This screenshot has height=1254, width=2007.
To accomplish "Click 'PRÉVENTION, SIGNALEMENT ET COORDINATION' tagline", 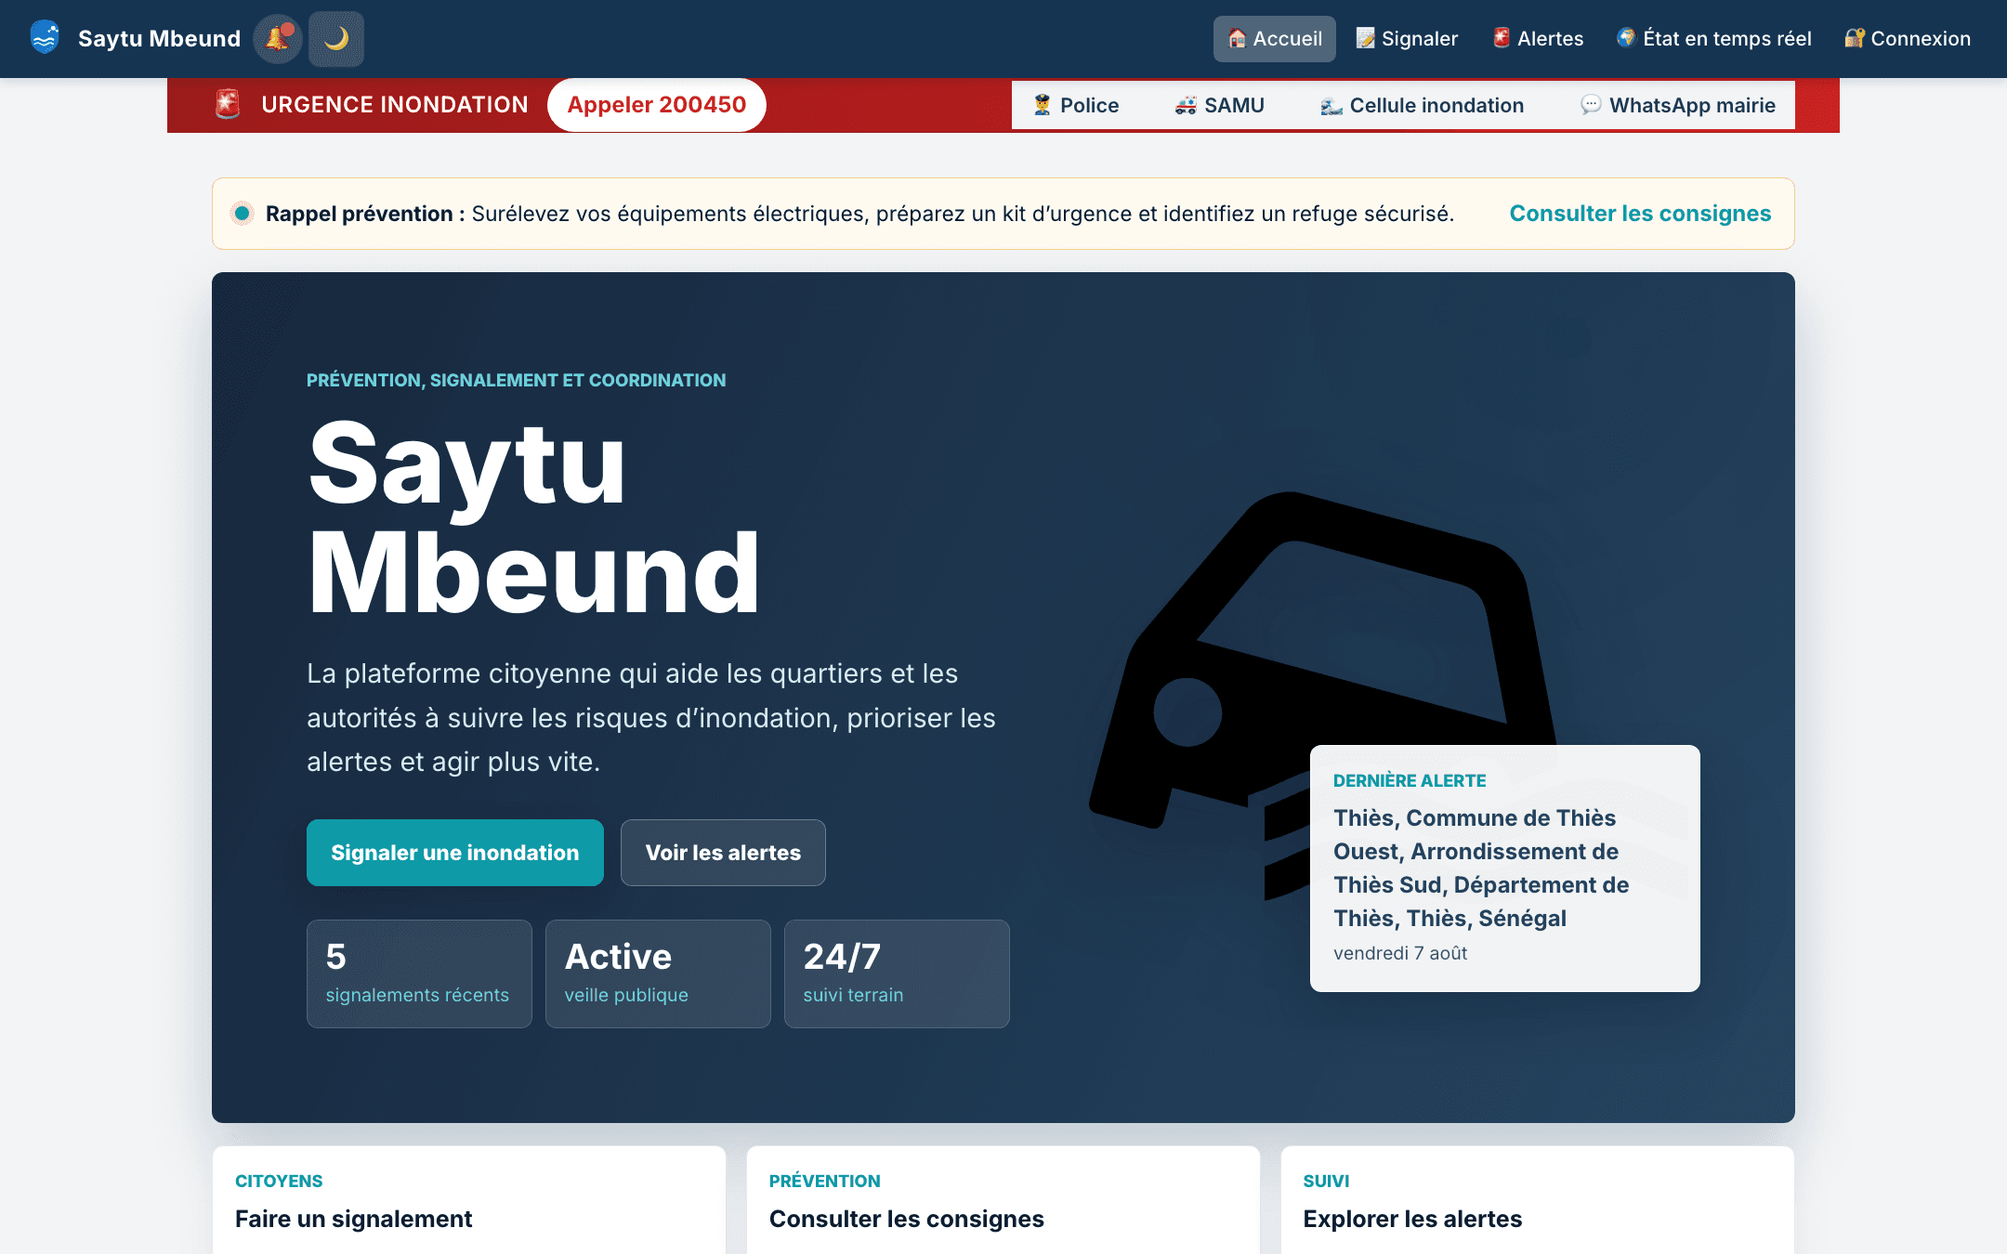I will point(516,380).
